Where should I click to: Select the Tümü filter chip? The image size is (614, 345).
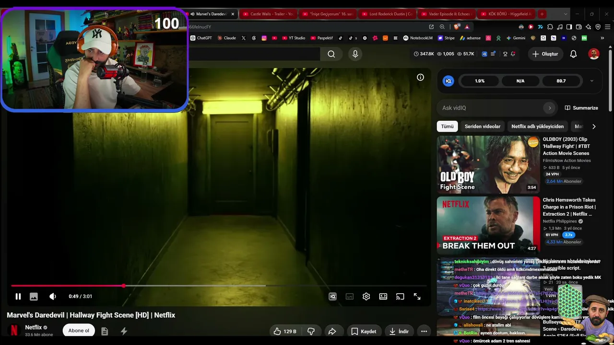pos(447,126)
